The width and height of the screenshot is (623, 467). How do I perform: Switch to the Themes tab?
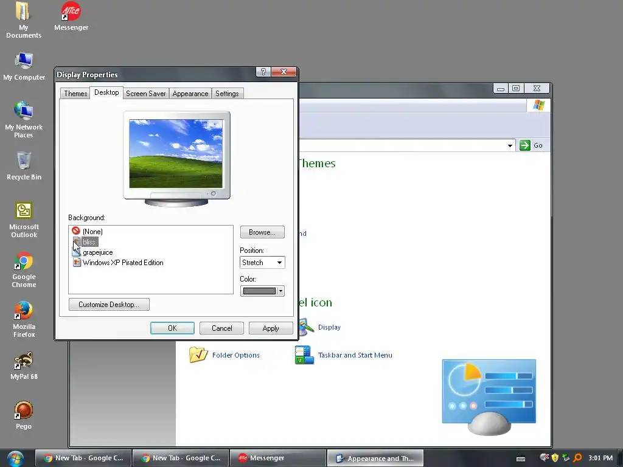tap(75, 93)
